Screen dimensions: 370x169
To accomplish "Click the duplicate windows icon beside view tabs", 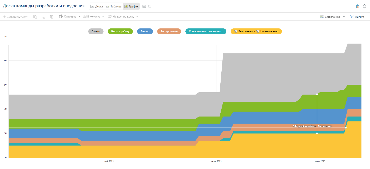I will click(x=150, y=6).
